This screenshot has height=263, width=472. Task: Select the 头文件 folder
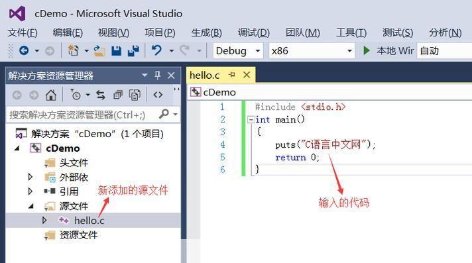click(x=74, y=162)
